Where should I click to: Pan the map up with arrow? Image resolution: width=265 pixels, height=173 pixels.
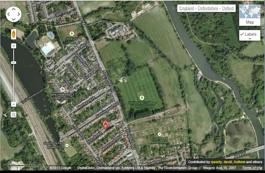click(14, 9)
